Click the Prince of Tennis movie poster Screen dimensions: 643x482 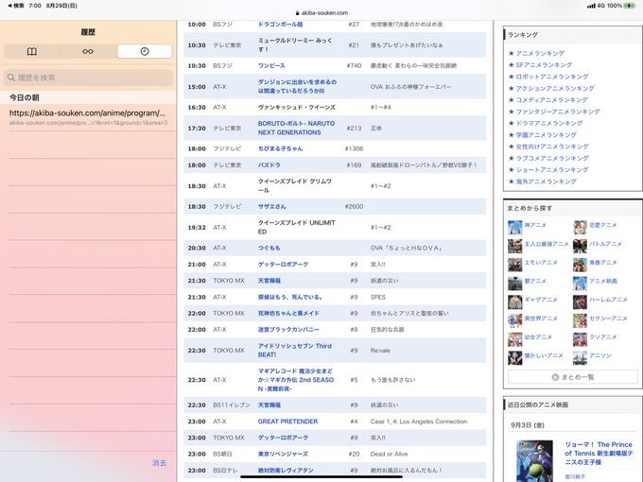click(535, 460)
